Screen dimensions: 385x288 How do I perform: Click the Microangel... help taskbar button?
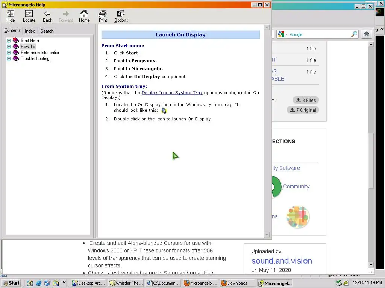tap(275, 283)
